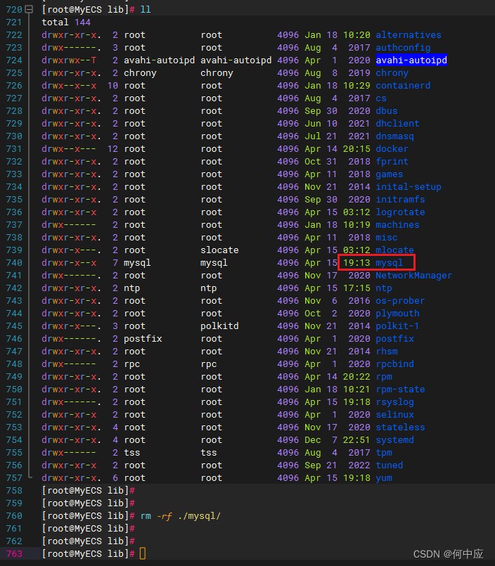Click the 'rpm-state' directory name
The height and width of the screenshot is (566, 495).
point(400,389)
